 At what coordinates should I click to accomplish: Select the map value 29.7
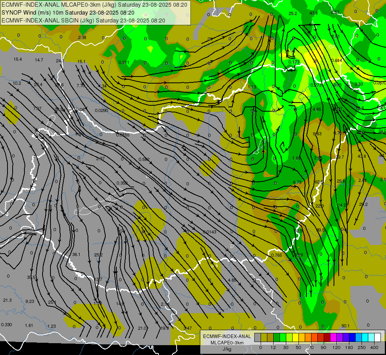pyautogui.click(x=340, y=157)
